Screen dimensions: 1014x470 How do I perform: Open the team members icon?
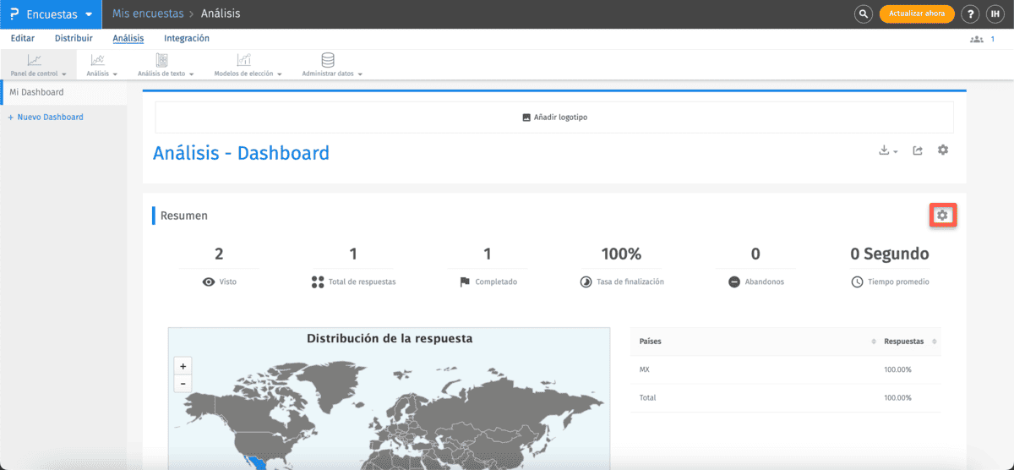point(977,39)
